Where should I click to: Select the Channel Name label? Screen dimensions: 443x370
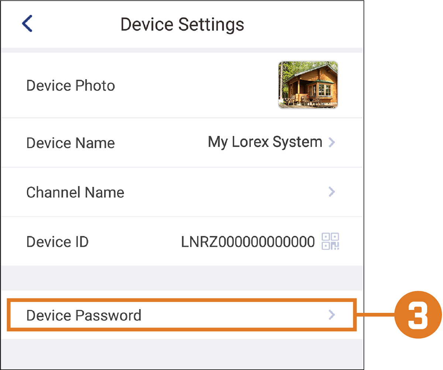tap(75, 192)
